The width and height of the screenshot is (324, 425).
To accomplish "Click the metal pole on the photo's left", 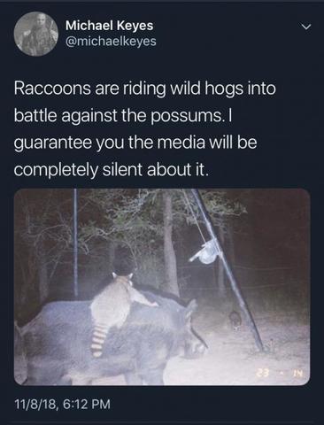I will point(75,242).
